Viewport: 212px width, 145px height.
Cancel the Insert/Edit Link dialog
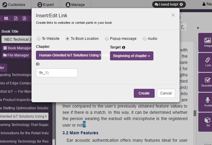(166, 93)
